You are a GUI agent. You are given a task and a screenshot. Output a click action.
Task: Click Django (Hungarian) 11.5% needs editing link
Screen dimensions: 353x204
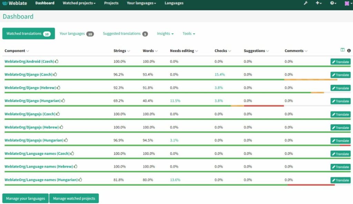[x=175, y=101]
